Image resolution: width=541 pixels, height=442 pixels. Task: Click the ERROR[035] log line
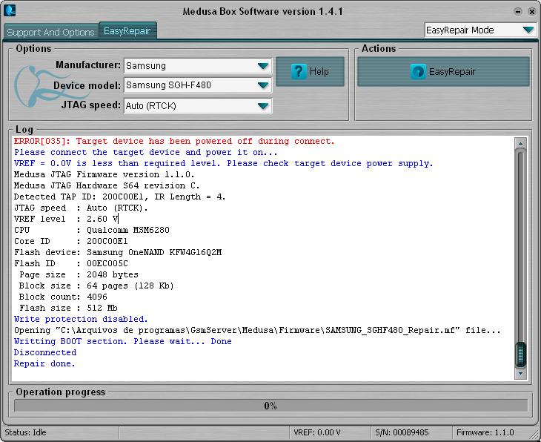(174, 141)
